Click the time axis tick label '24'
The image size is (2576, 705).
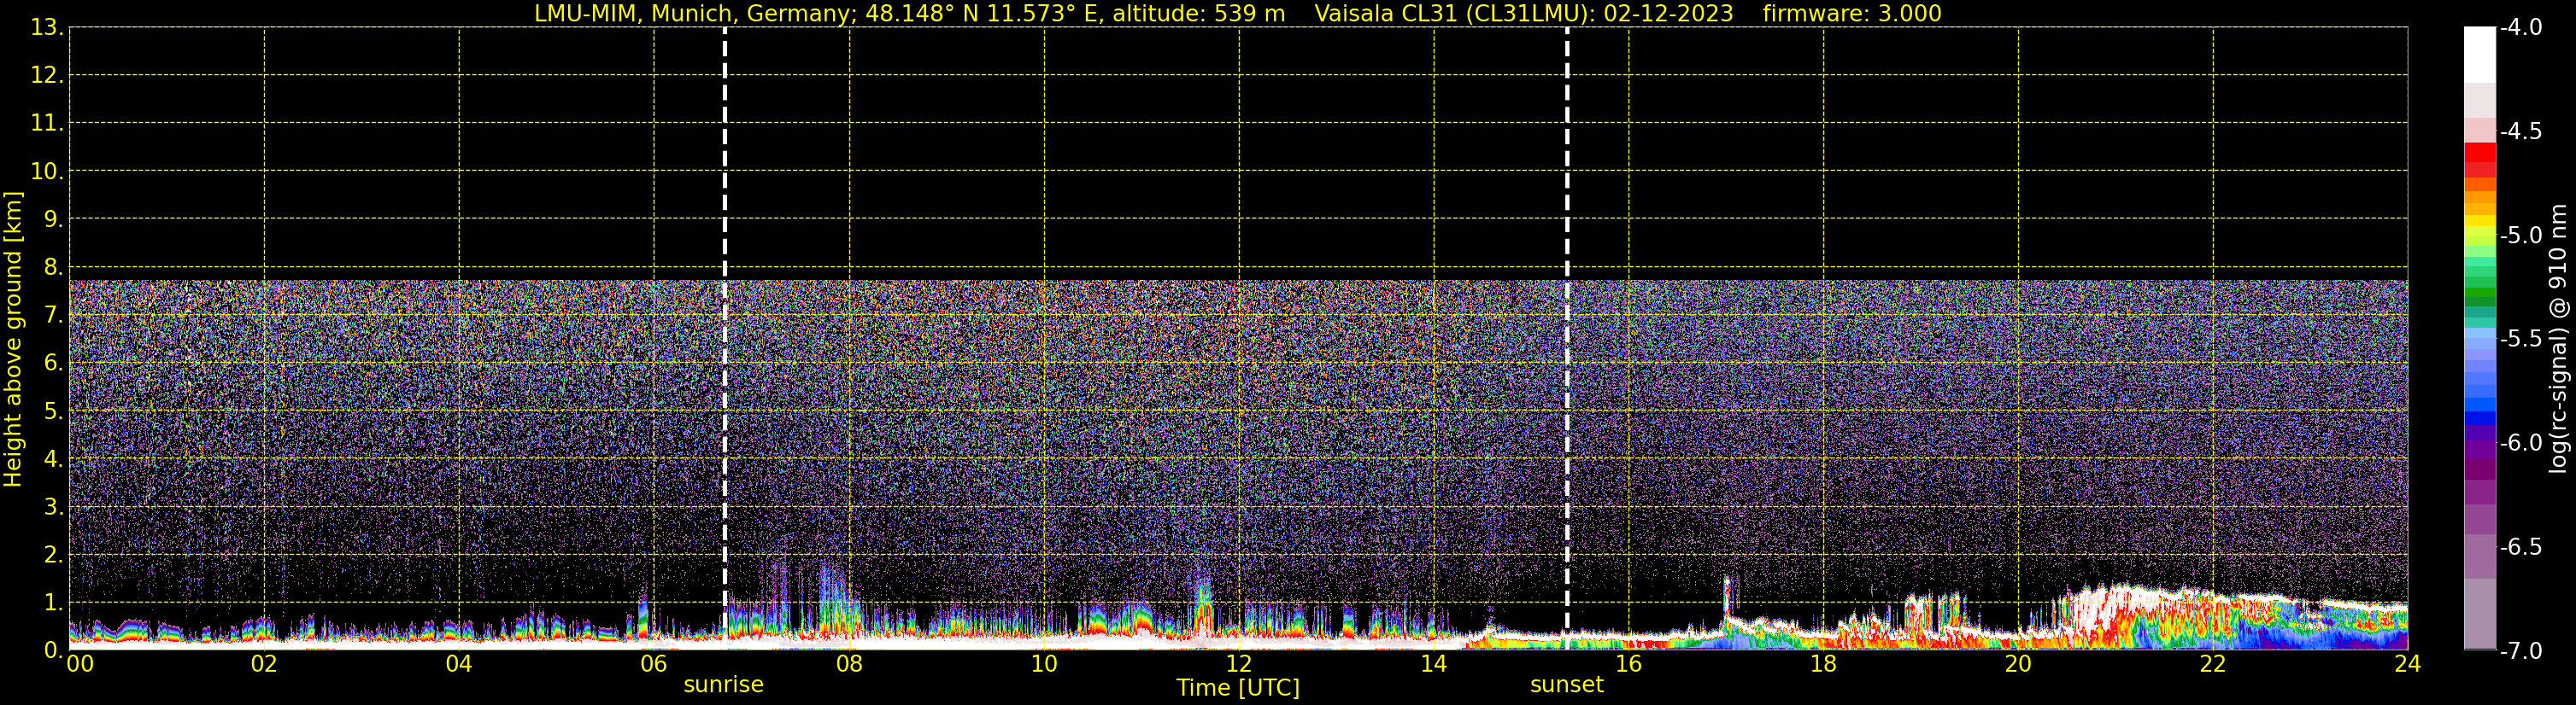click(x=2407, y=664)
